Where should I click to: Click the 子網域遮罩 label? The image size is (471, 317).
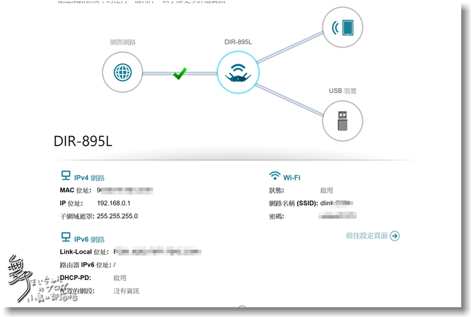[x=77, y=216]
